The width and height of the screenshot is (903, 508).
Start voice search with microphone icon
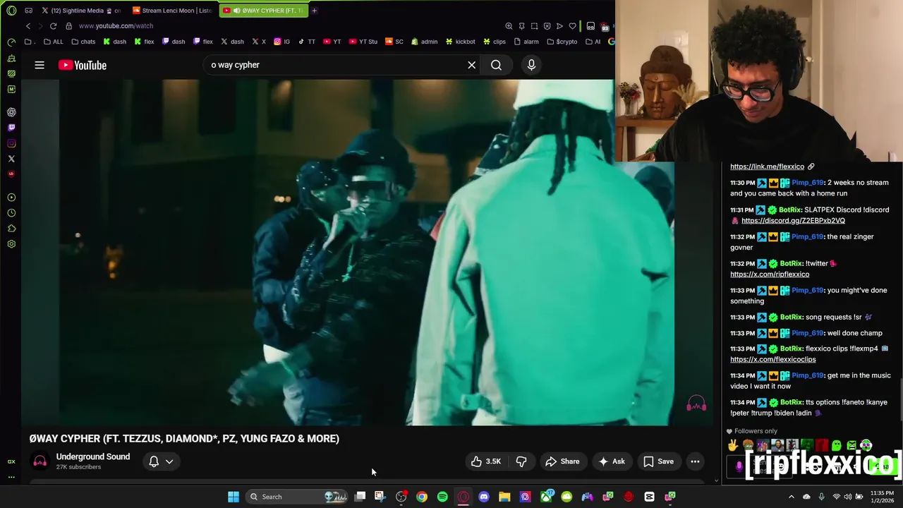[x=531, y=65]
